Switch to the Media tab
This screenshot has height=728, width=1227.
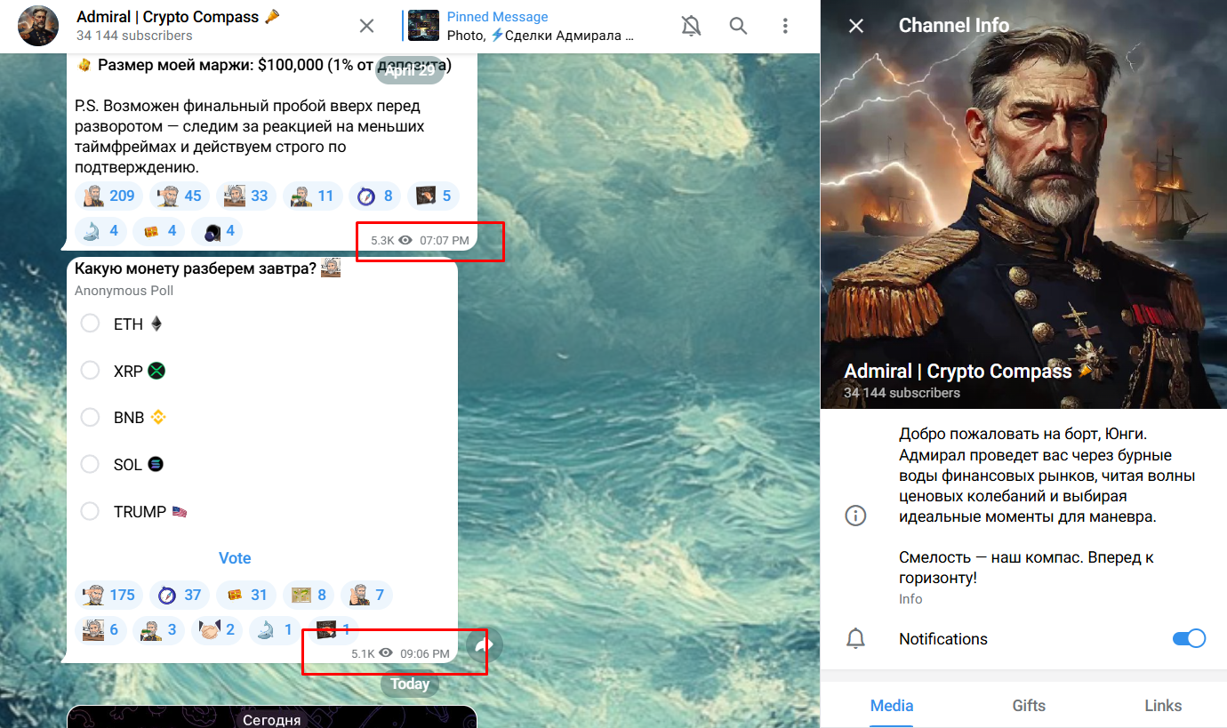coord(892,706)
